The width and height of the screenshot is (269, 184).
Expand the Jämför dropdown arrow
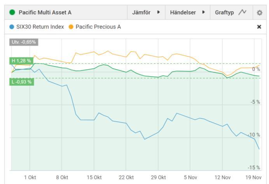coord(159,12)
